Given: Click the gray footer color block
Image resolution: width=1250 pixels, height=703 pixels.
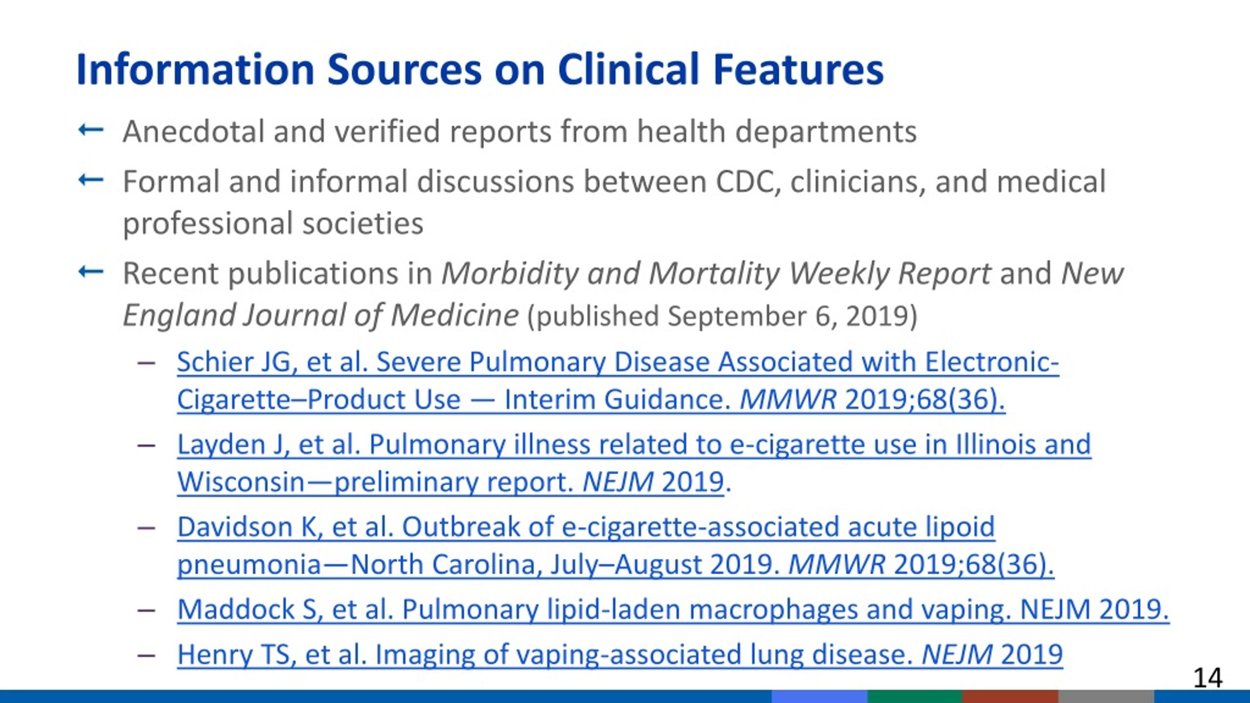Looking at the screenshot, I should (1106, 697).
